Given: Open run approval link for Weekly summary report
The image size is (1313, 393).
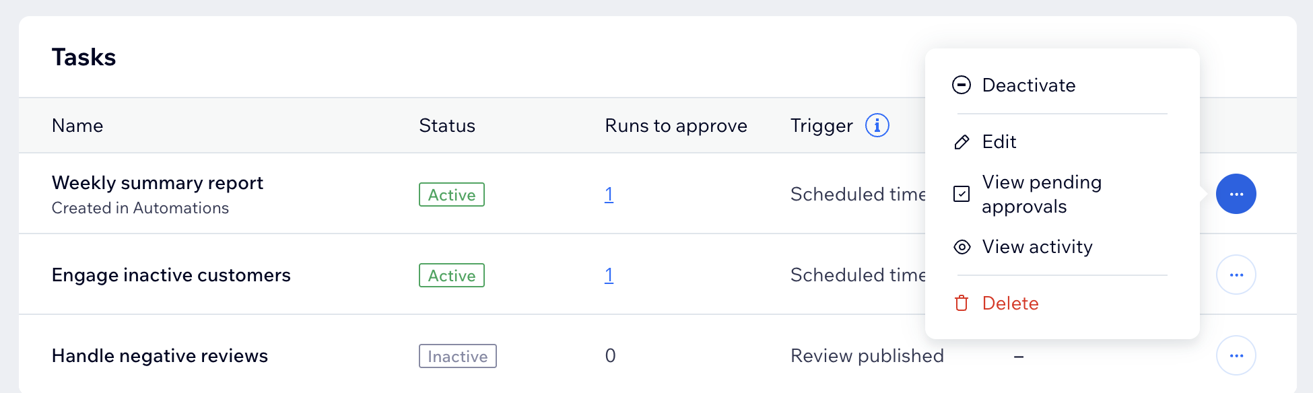Looking at the screenshot, I should pos(609,194).
